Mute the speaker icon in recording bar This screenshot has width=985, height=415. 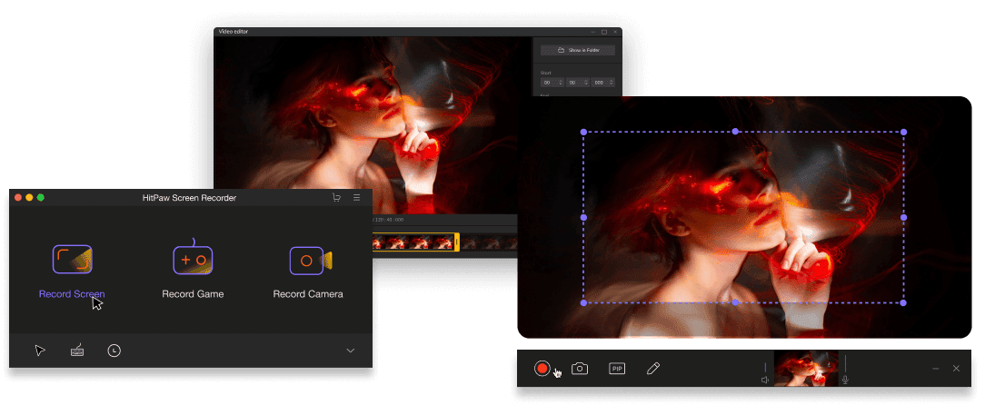point(765,380)
